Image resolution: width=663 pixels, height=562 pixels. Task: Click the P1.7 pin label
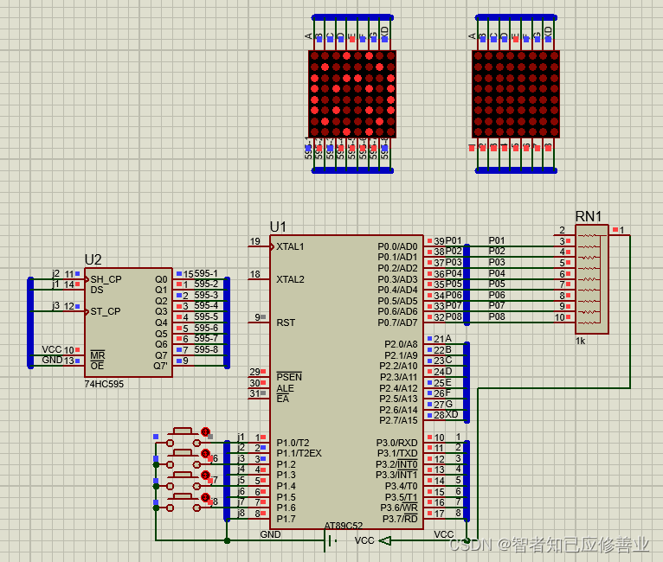(286, 519)
